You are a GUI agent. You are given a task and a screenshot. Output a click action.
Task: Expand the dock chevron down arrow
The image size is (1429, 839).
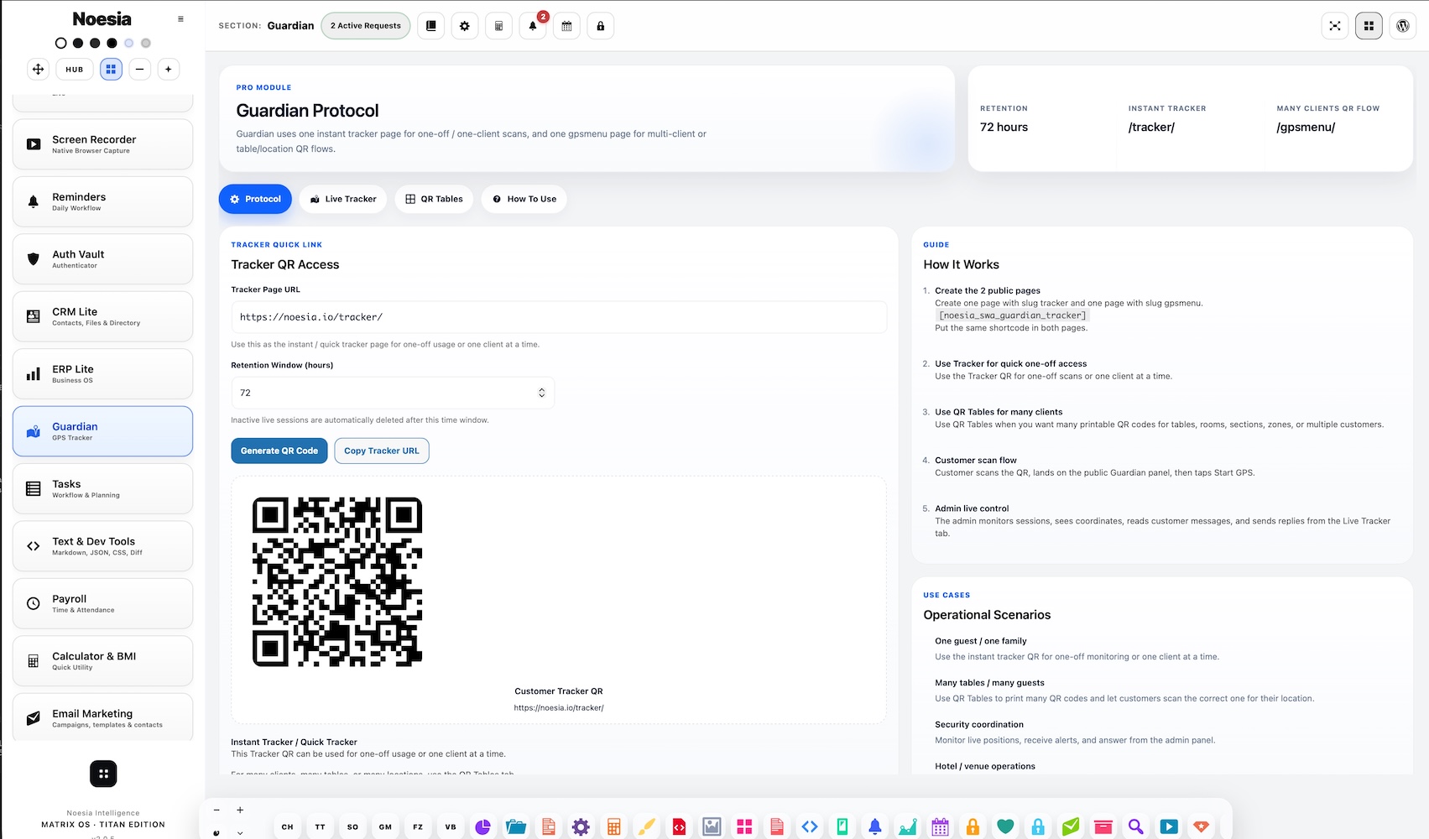(x=240, y=833)
